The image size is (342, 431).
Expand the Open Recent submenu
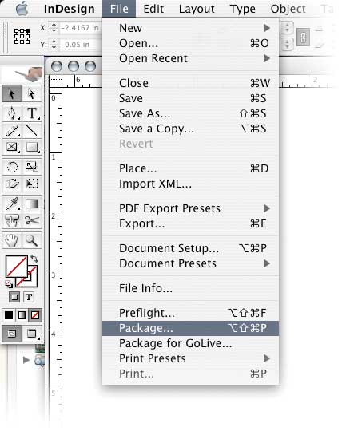(x=191, y=58)
